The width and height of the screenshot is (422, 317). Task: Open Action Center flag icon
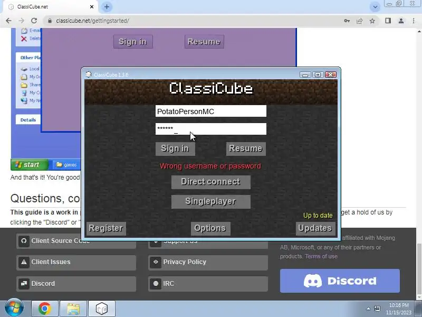377,309
